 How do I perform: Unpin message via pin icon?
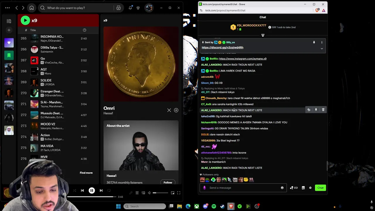tap(314, 42)
